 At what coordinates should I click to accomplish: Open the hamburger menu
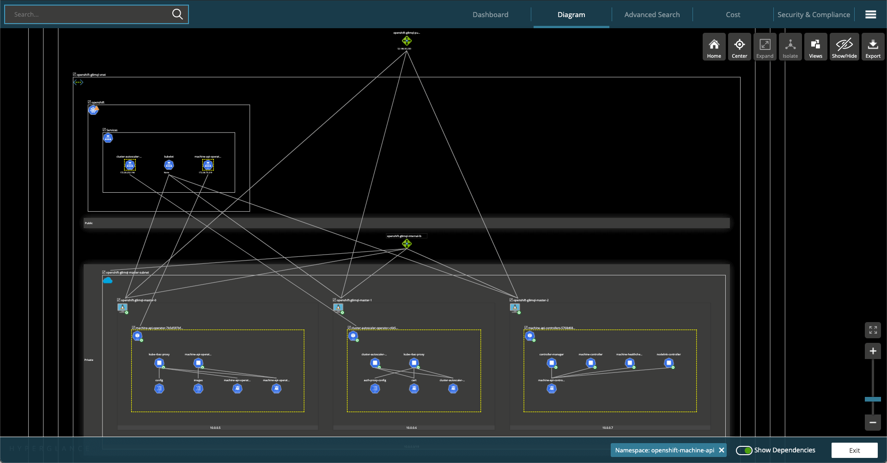(871, 15)
